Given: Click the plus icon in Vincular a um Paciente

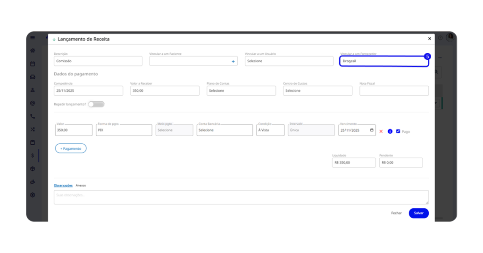Looking at the screenshot, I should [x=233, y=61].
